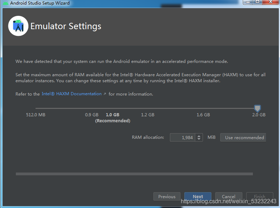The image size is (280, 208).
Task: Click the Emulator Settings heading
Action: (x=66, y=26)
